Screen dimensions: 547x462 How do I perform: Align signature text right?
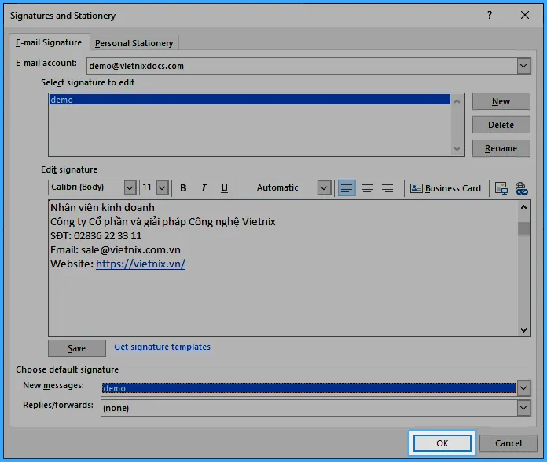tap(387, 188)
